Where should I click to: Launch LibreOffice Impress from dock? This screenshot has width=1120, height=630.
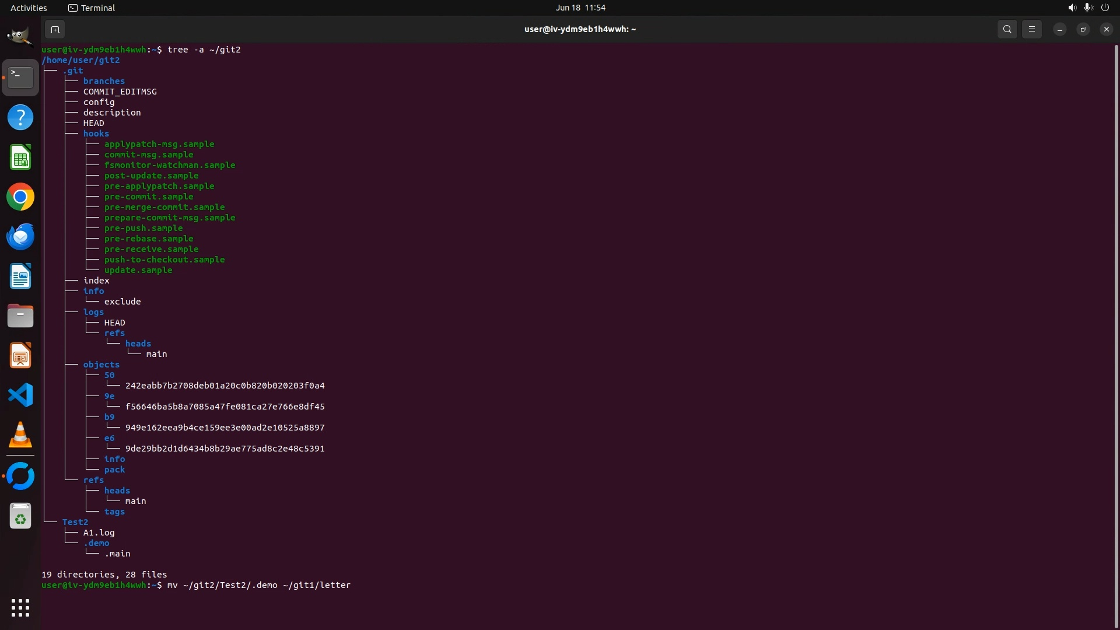click(x=20, y=356)
